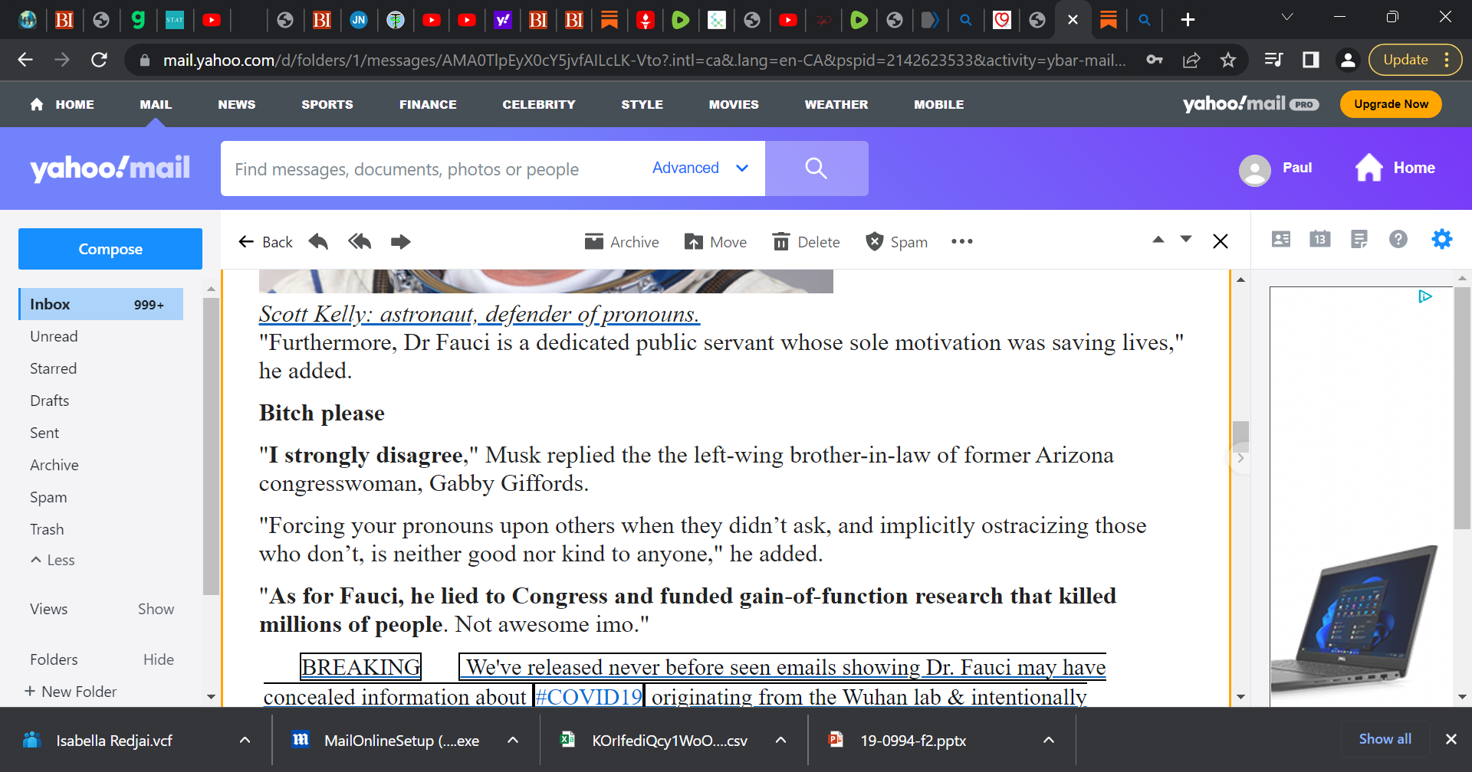This screenshot has height=772, width=1472.
Task: Collapse folder list with Less
Action: (x=53, y=560)
